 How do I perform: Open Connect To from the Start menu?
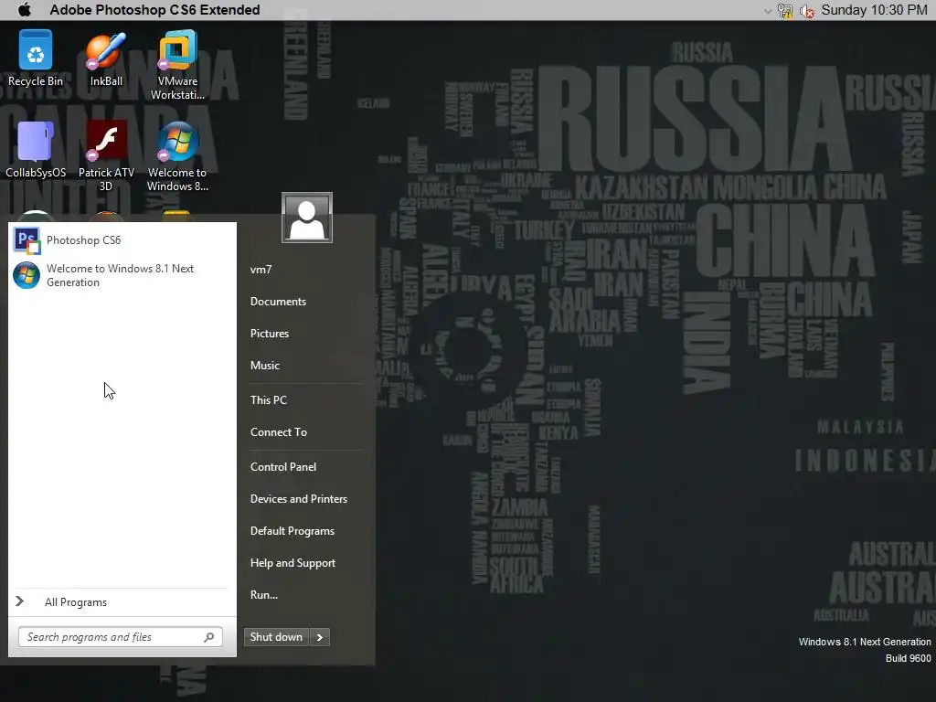click(x=279, y=432)
